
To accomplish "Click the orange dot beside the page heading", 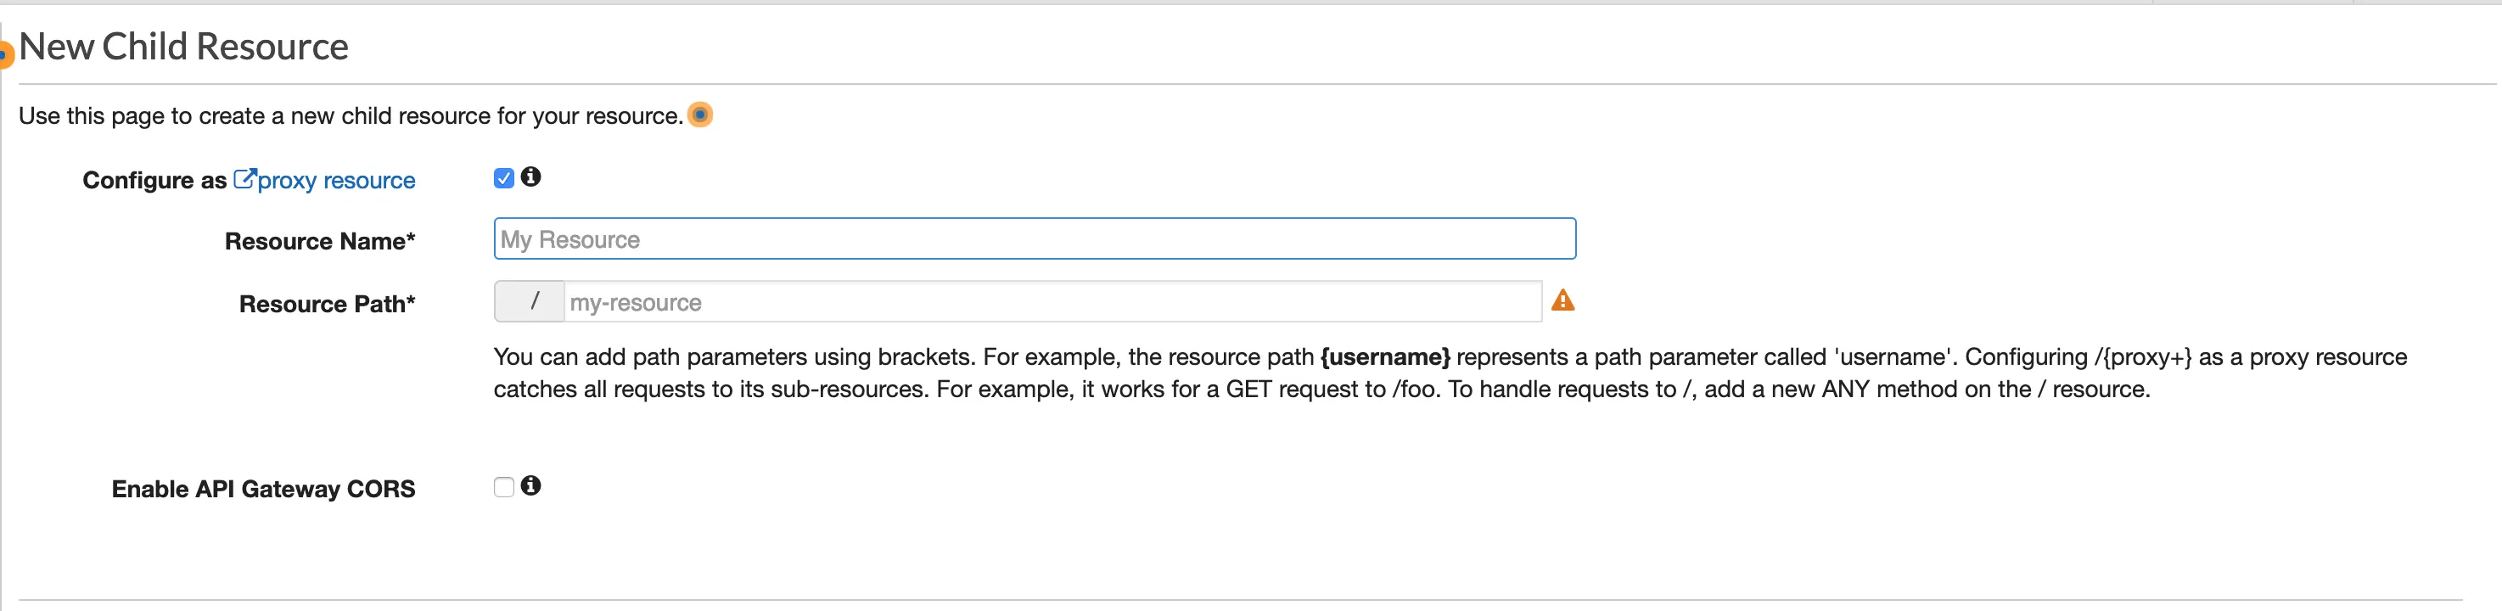I will (5, 53).
